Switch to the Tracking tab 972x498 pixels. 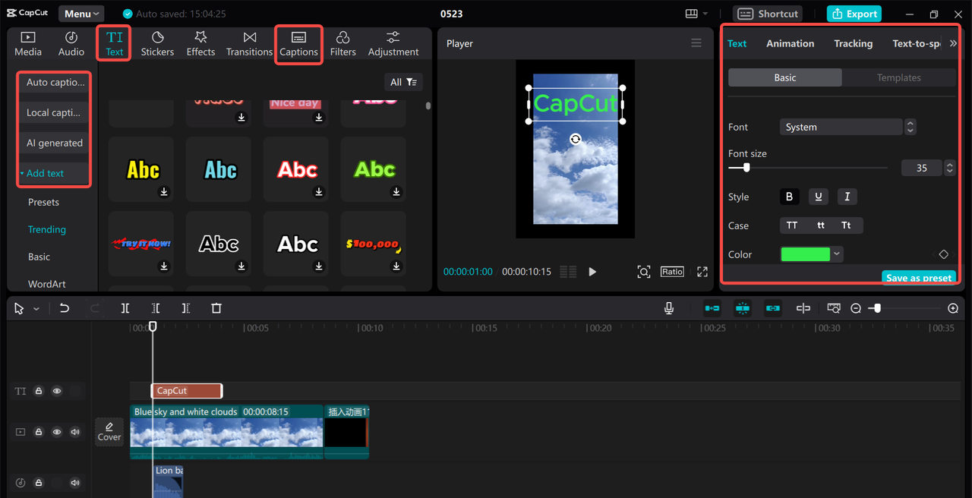[853, 43]
